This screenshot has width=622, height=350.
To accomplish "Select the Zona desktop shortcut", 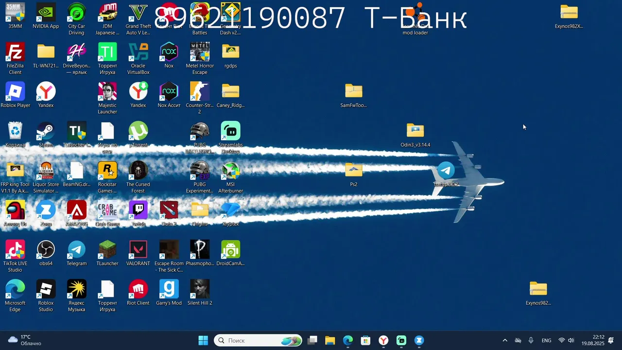I will tap(46, 210).
